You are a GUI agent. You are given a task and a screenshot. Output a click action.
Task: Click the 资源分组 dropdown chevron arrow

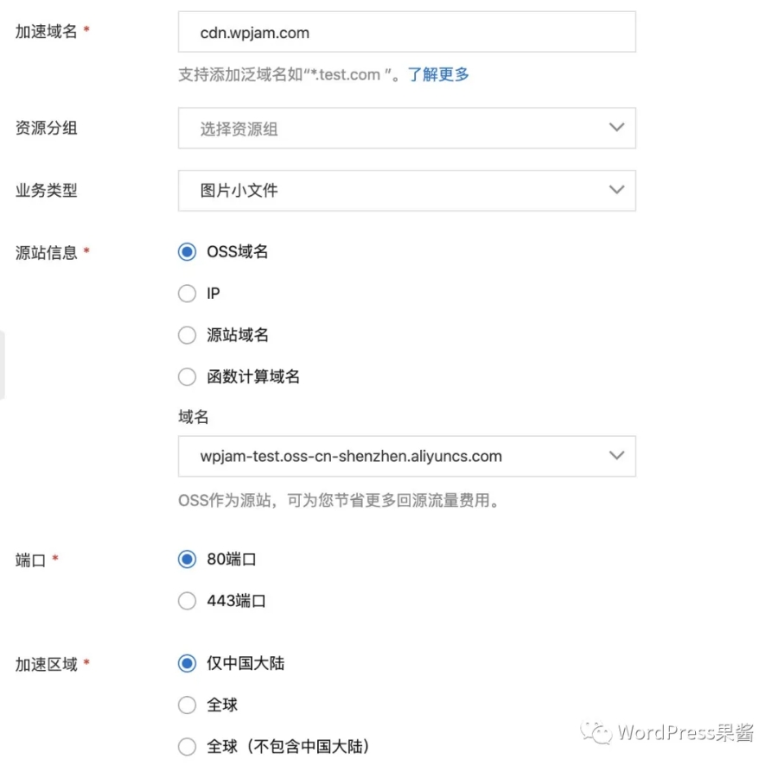point(616,128)
